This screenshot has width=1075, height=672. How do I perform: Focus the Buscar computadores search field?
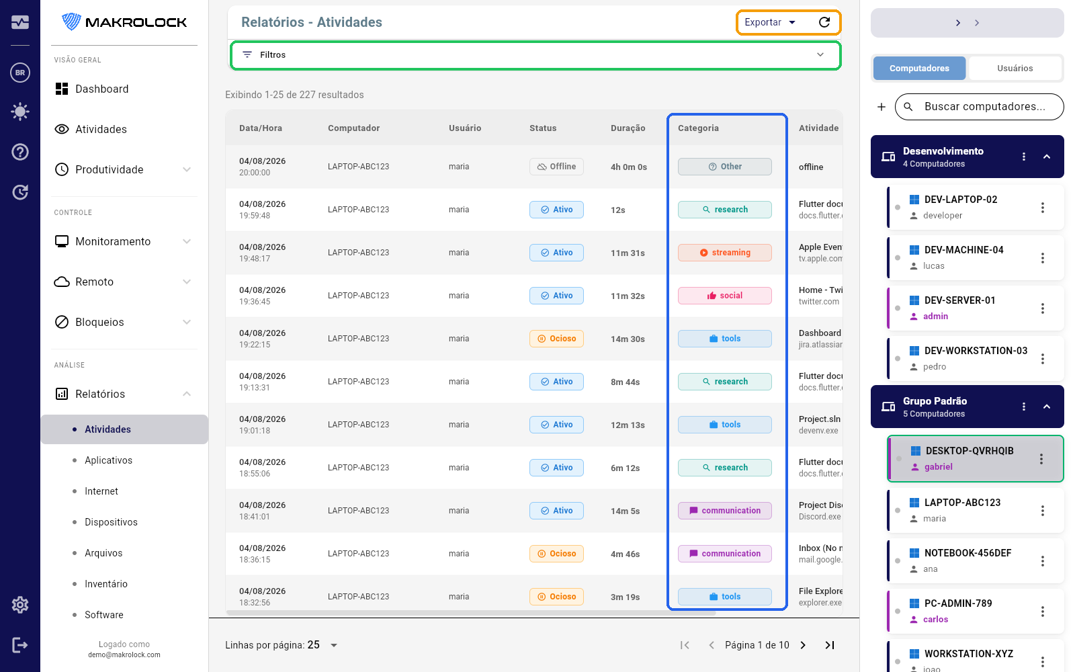(980, 107)
